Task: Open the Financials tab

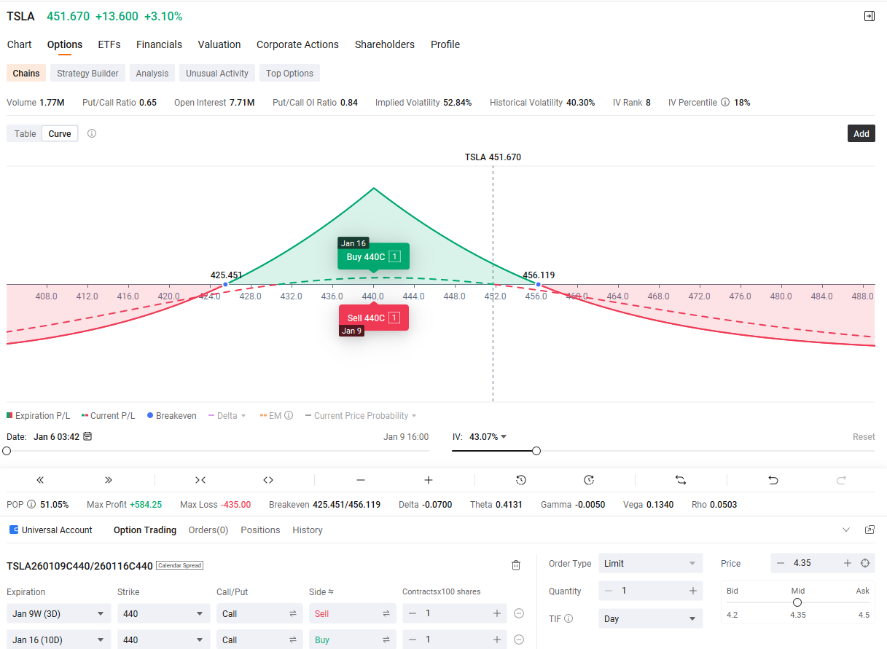Action: (159, 44)
